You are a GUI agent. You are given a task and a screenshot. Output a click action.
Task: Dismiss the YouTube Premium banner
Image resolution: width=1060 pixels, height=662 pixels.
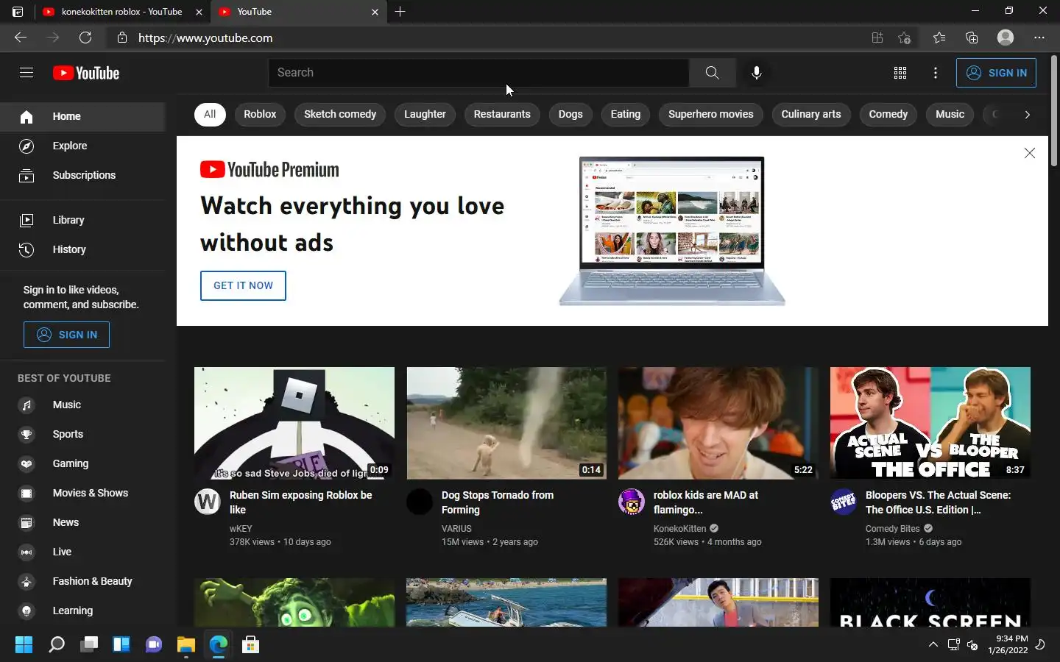pos(1029,153)
